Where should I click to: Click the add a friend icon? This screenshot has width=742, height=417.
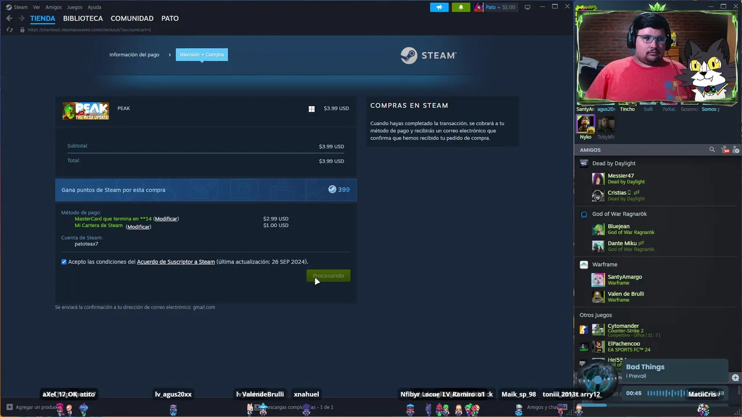(736, 150)
